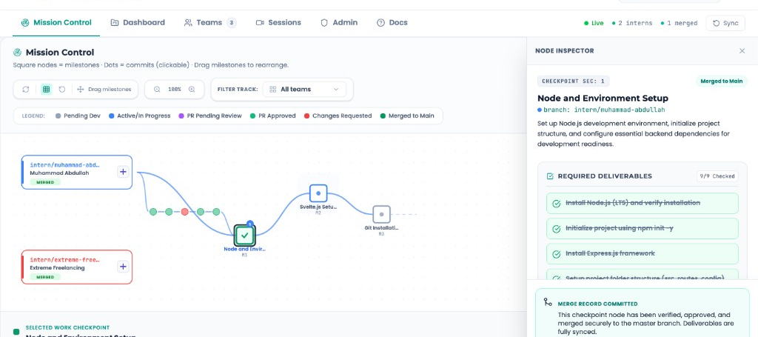Toggle Install Express.js framework deliverable checkbox
Viewport: 758px width, 337px height.
point(557,253)
